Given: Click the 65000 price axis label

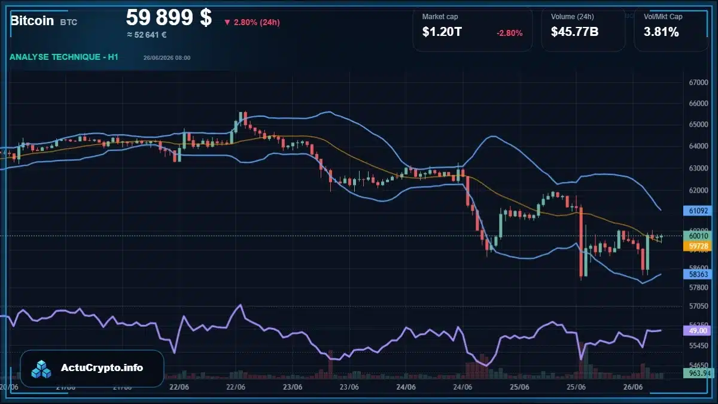Looking at the screenshot, I should (x=698, y=125).
